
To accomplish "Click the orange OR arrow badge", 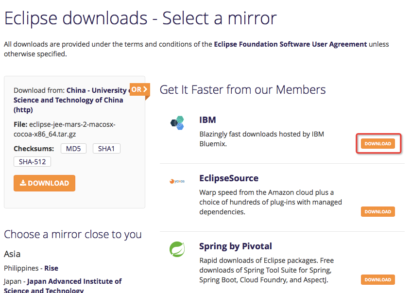I will click(x=139, y=90).
